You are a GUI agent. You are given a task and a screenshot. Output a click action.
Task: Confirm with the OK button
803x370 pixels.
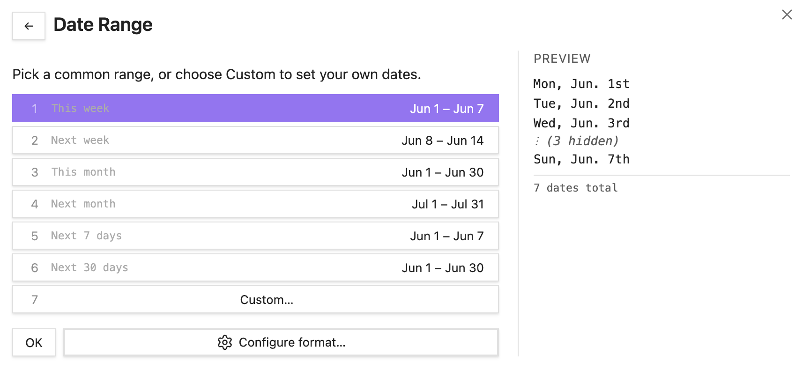tap(34, 342)
